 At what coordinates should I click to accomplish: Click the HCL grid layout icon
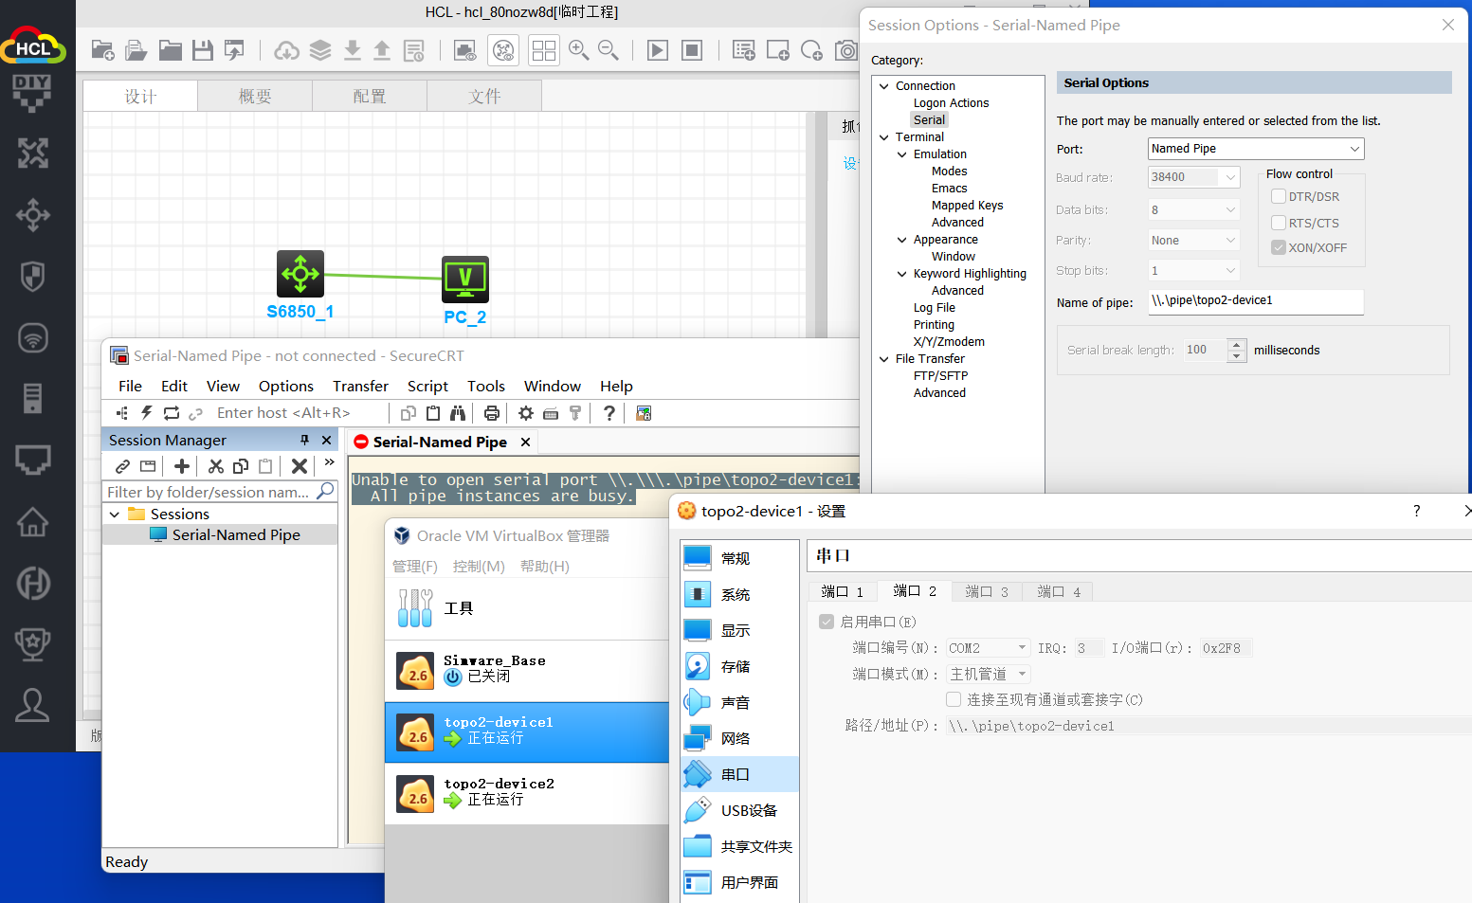pyautogui.click(x=544, y=50)
